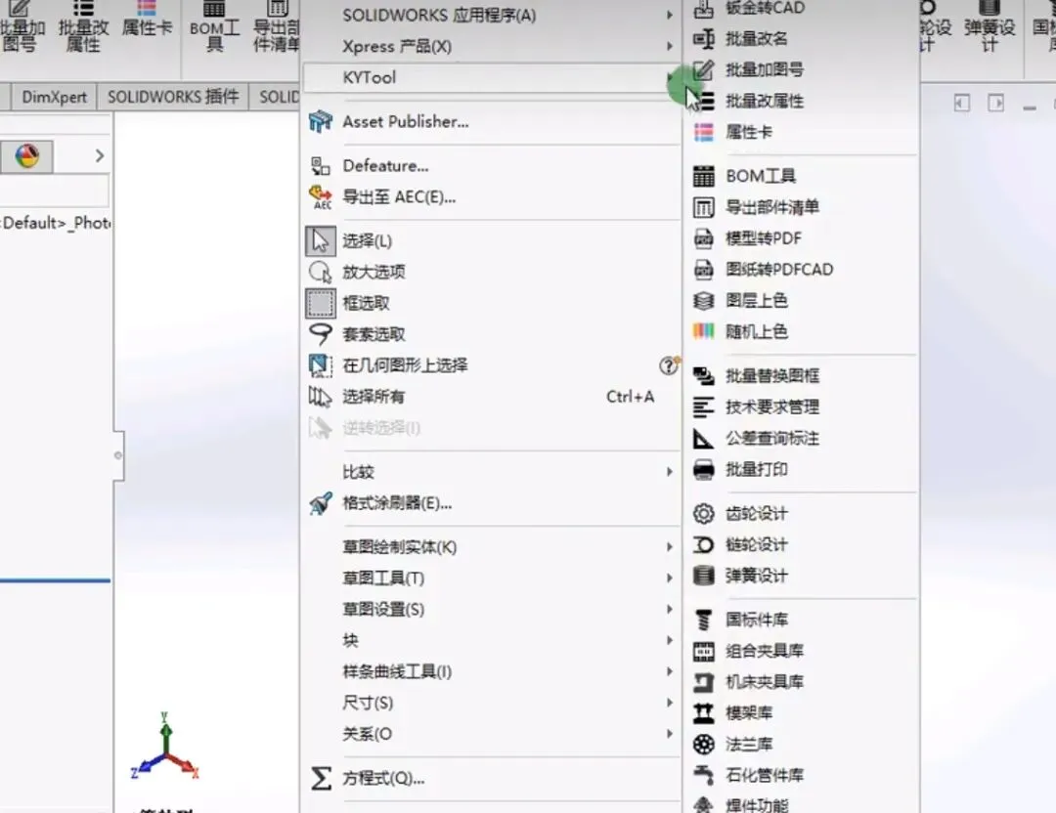
Task: Expand the 关系(O) submenu
Action: [x=492, y=734]
